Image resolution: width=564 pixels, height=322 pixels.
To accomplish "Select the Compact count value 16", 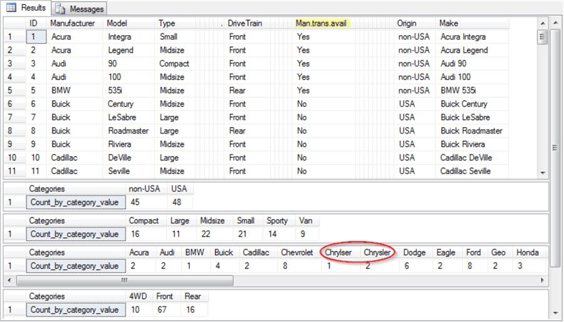I will click(x=147, y=234).
